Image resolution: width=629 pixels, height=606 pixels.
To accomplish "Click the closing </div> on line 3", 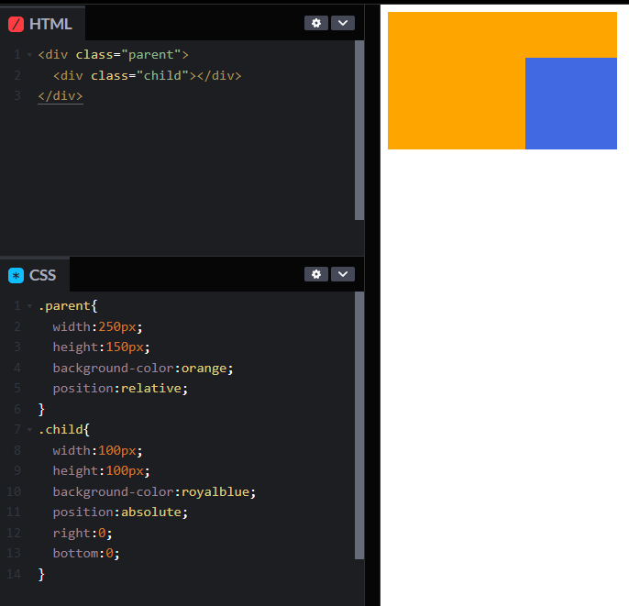I will 61,96.
